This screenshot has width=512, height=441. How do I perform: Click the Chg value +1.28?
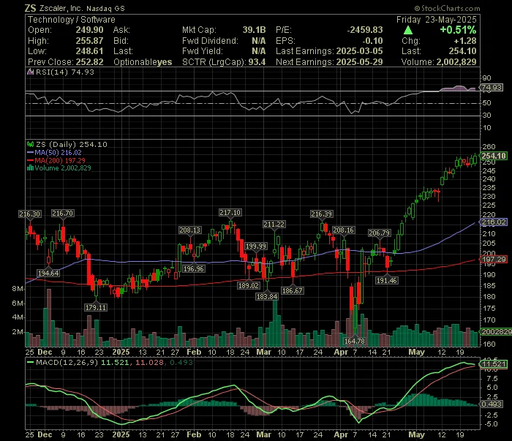point(465,41)
